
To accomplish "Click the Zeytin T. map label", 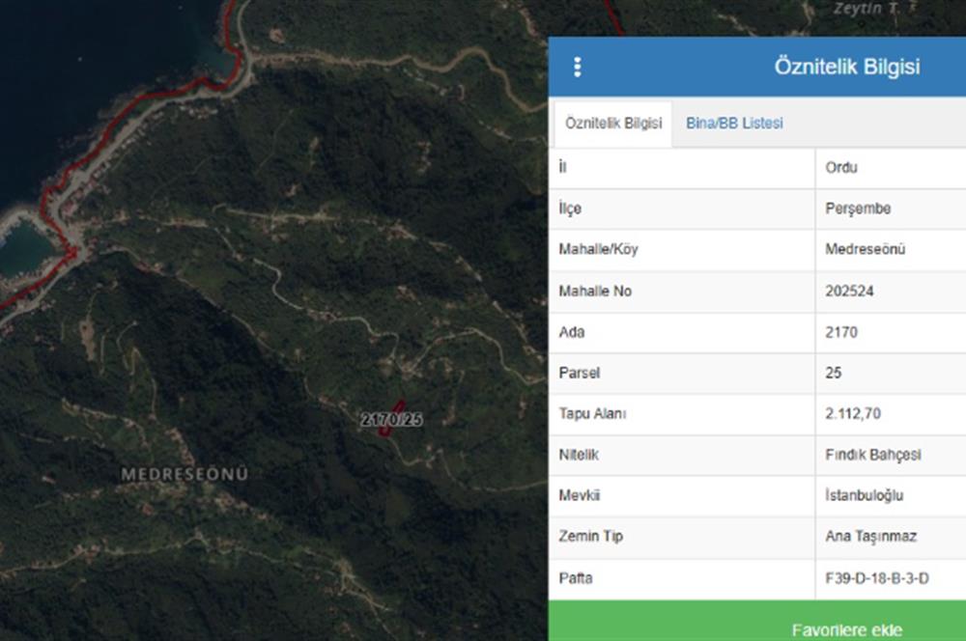I will [867, 9].
